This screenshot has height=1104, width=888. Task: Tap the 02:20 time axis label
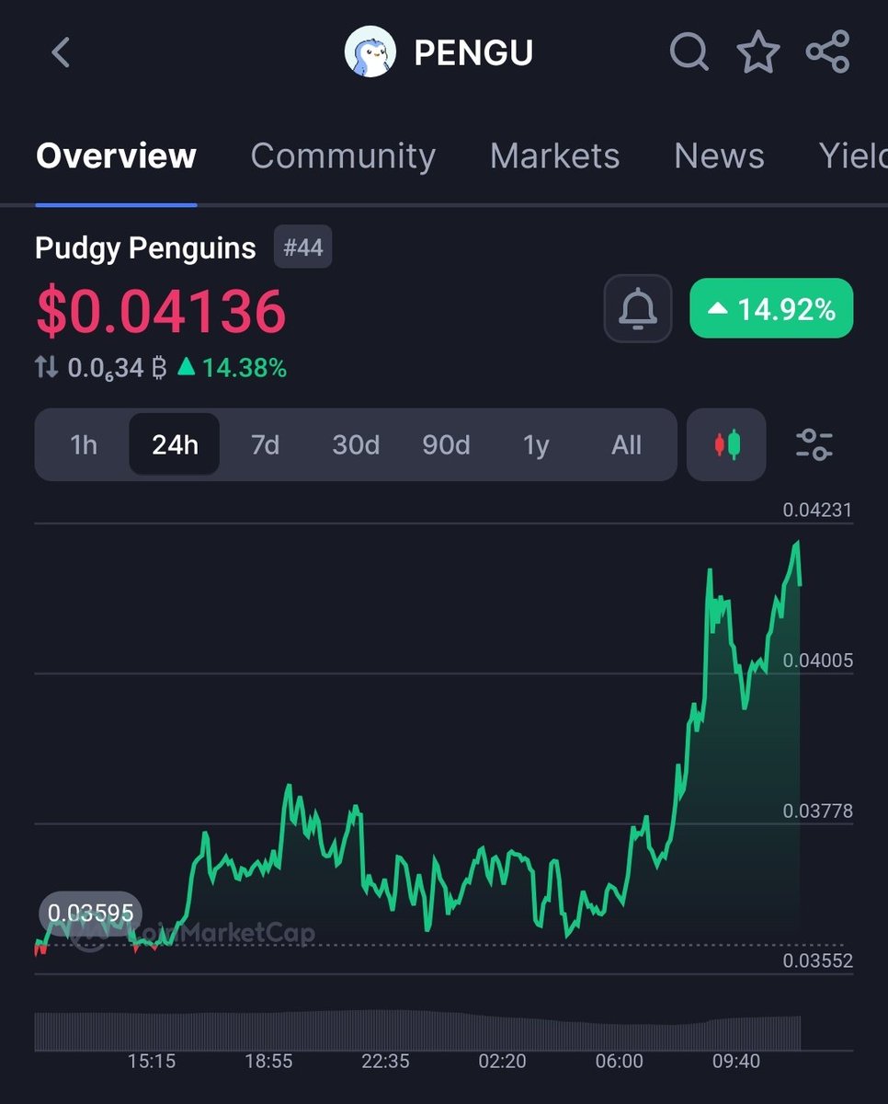(502, 1061)
